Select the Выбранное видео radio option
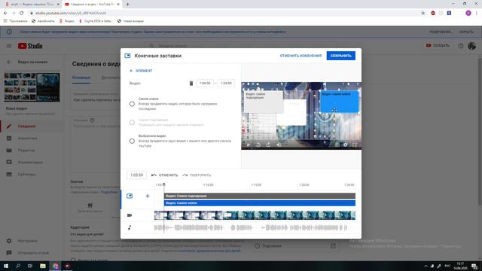This screenshot has width=482, height=271. (x=132, y=141)
